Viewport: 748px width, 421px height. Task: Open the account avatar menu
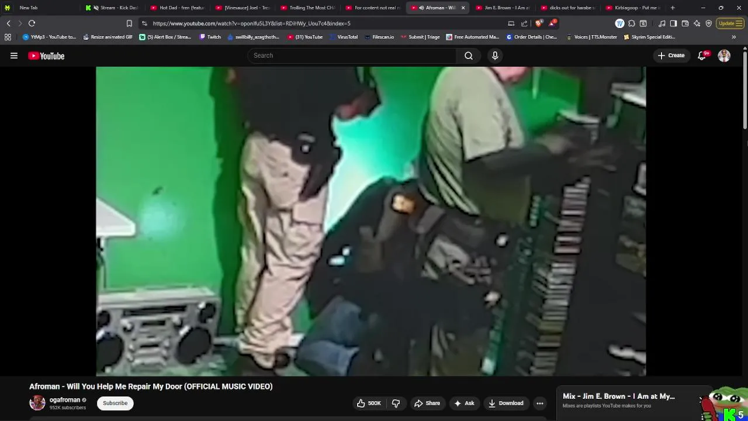pyautogui.click(x=724, y=56)
